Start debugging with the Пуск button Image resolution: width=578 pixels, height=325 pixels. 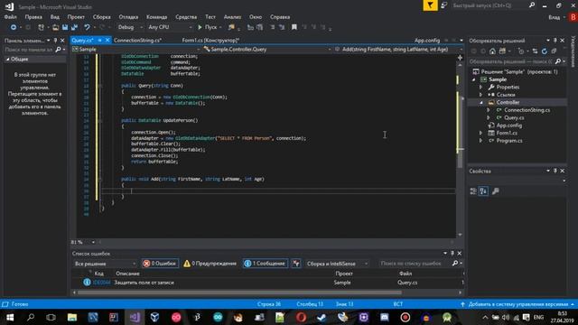tap(208, 27)
